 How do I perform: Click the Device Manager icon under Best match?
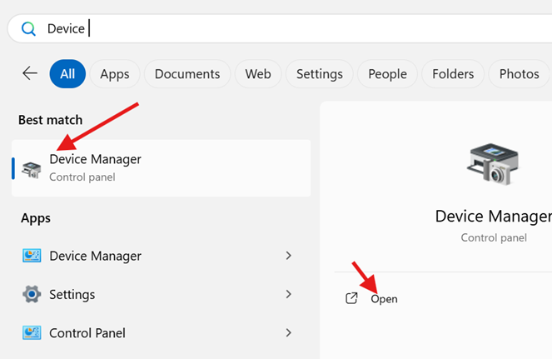coord(32,169)
